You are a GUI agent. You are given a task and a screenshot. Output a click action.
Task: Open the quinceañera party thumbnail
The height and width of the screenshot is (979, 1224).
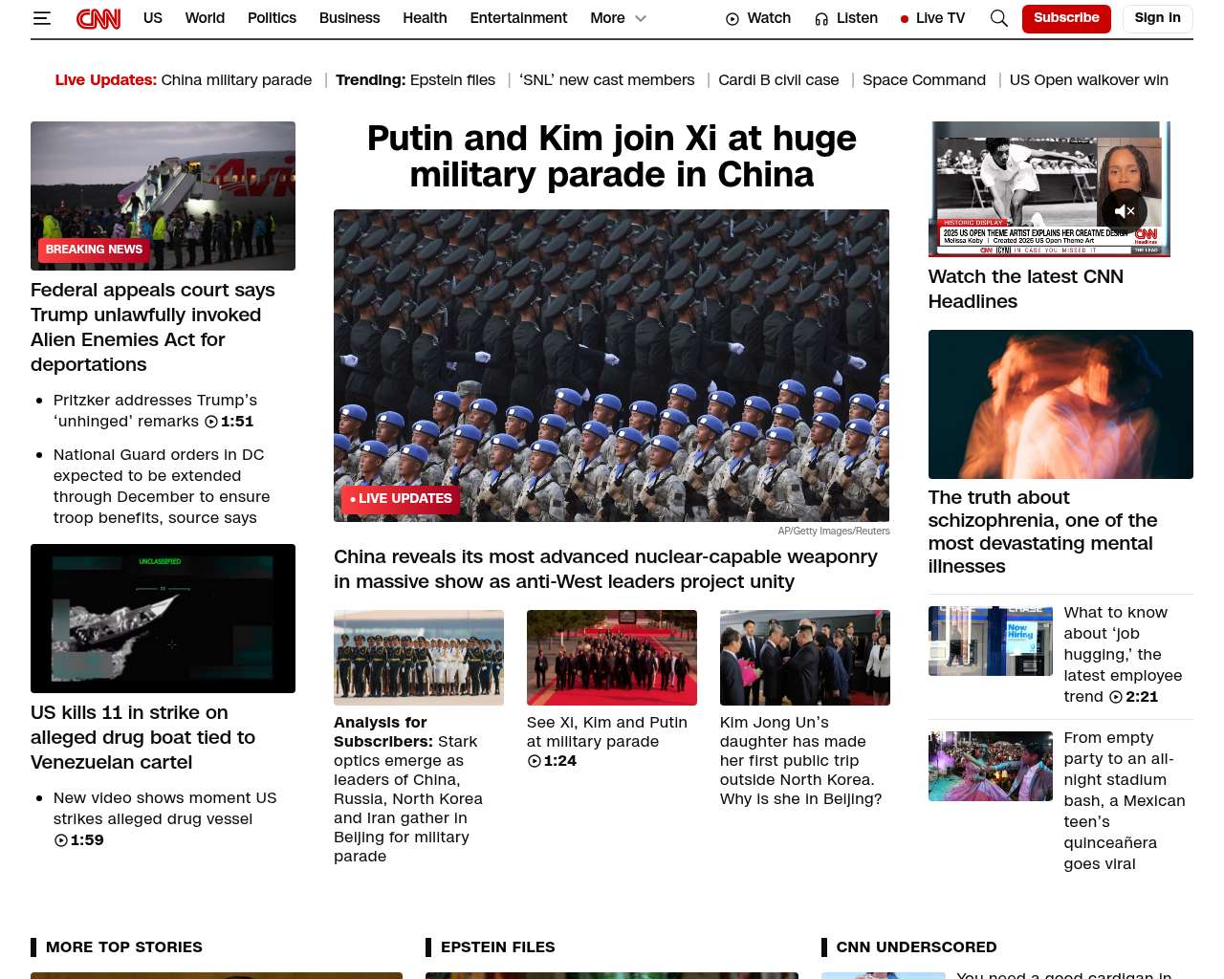click(x=991, y=766)
